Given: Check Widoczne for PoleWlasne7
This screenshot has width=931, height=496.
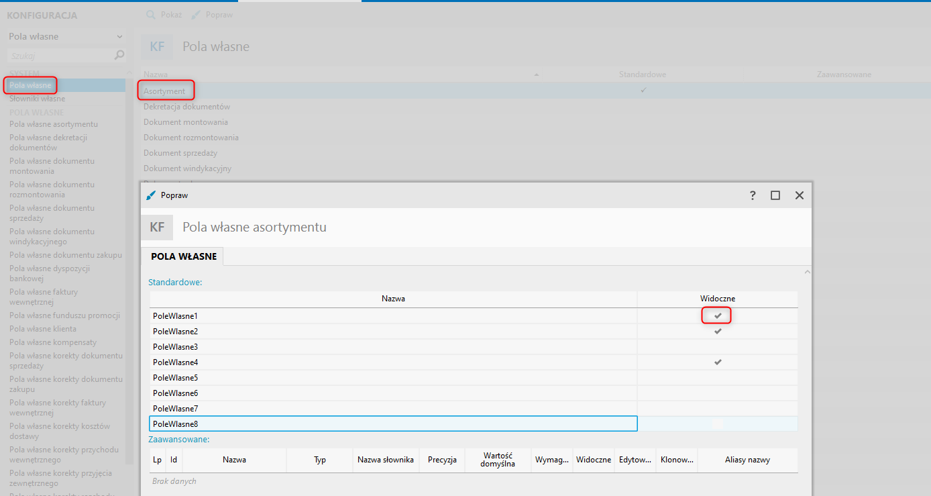Looking at the screenshot, I should coord(718,408).
